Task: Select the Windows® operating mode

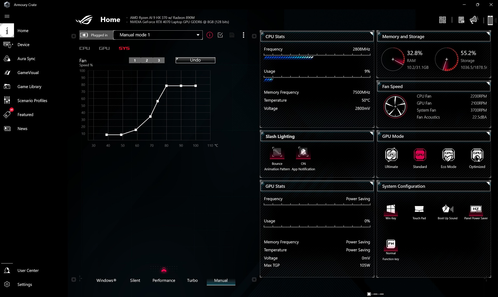Action: [x=106, y=280]
